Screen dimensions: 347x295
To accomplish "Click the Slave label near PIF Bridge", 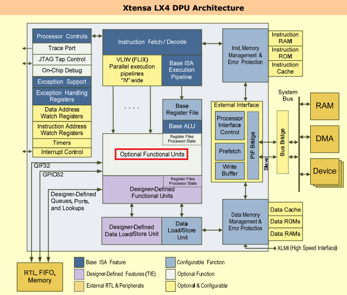I will (266, 164).
